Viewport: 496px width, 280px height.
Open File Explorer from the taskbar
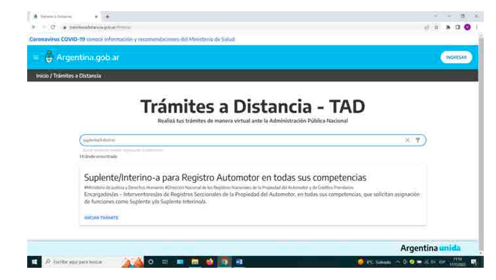[x=195, y=262]
